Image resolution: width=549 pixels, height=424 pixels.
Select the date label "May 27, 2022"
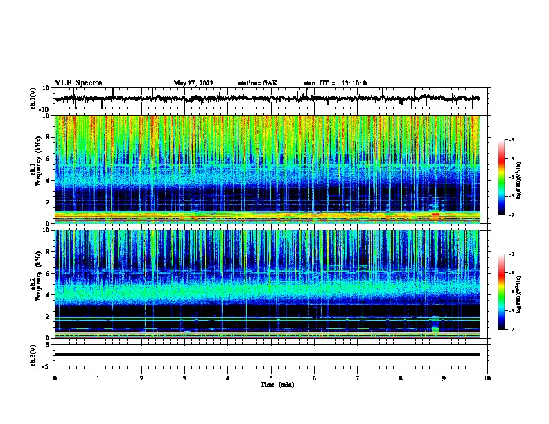(193, 83)
